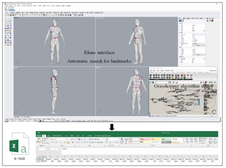Select cell A2 with model 8-1649 in Excel
This screenshot has width=226, height=168.
tap(43, 161)
